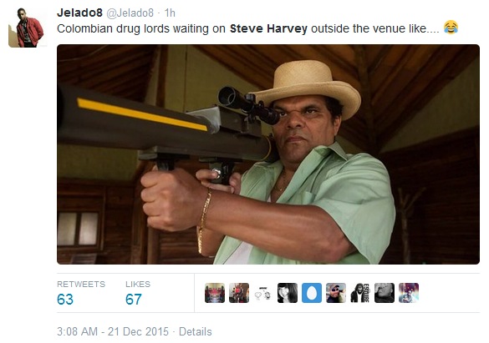Open the first liker's avatar in the row
Image resolution: width=489 pixels, height=343 pixels.
pos(215,293)
